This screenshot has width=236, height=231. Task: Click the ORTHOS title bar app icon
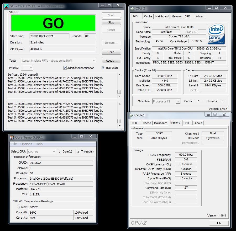pyautogui.click(x=6, y=6)
